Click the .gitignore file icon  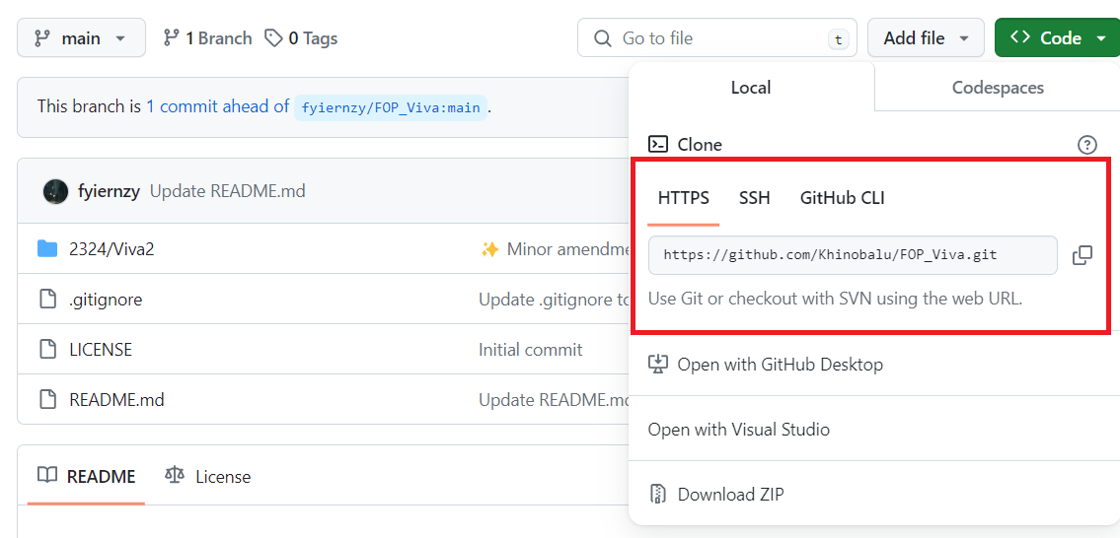coord(47,299)
